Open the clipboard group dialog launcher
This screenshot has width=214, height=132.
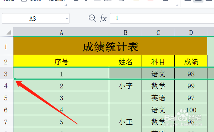pos(66,5)
